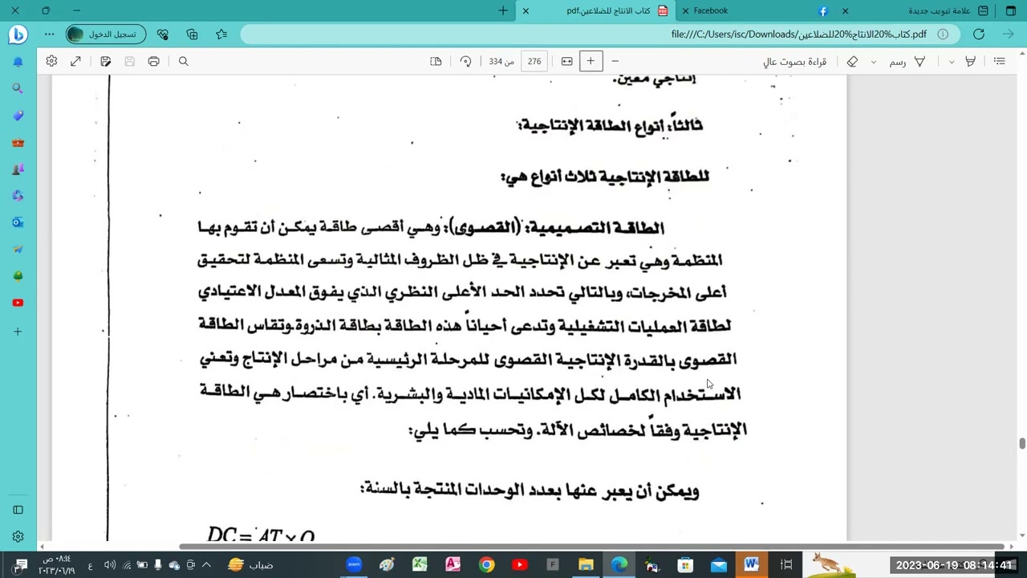Screen dimensions: 1027x578
Task: Open PDF toolbar settings gear
Action: (51, 61)
